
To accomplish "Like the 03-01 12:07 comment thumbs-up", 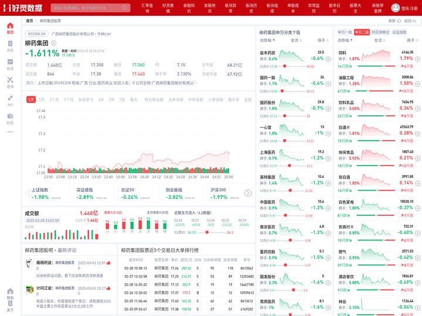I will click(x=108, y=263).
